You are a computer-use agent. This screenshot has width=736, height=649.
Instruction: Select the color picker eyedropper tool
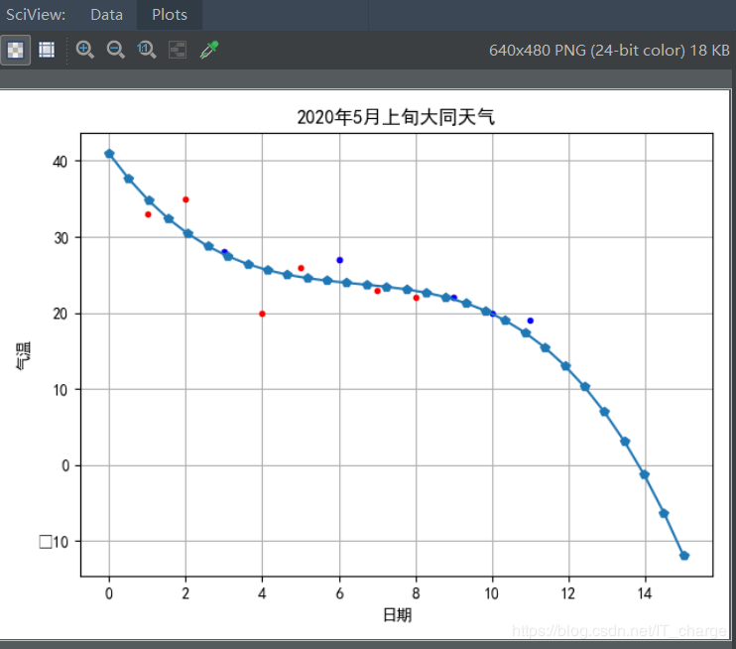[x=209, y=50]
